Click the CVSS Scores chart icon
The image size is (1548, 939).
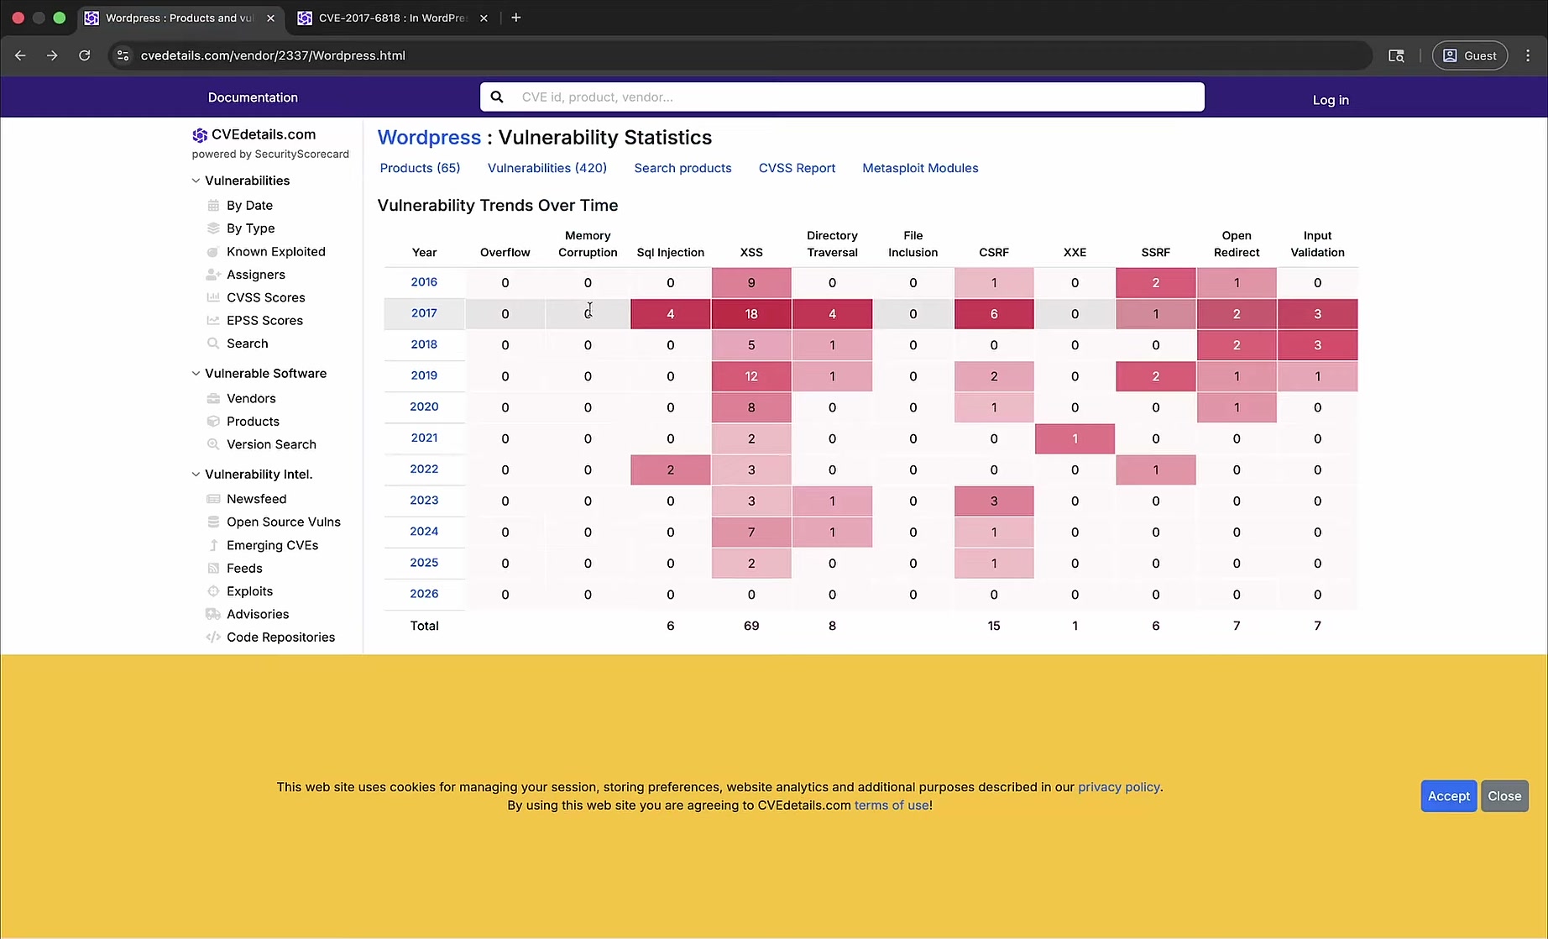(213, 297)
